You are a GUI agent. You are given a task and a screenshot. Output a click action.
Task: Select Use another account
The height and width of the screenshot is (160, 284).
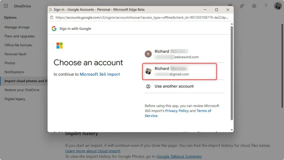pyautogui.click(x=184, y=86)
